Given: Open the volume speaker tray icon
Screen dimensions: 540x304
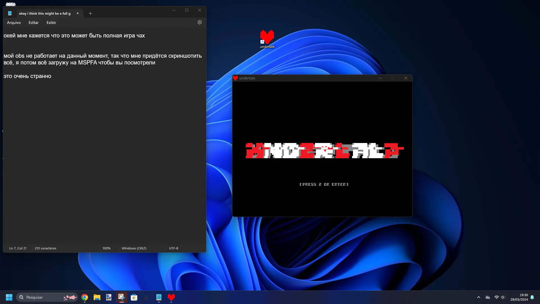Looking at the screenshot, I should pos(503,297).
